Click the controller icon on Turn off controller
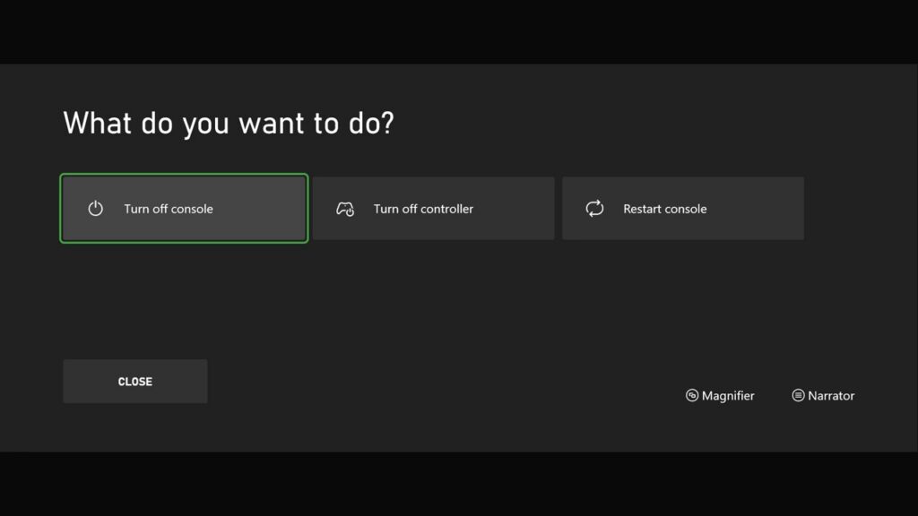The image size is (918, 516). point(345,208)
